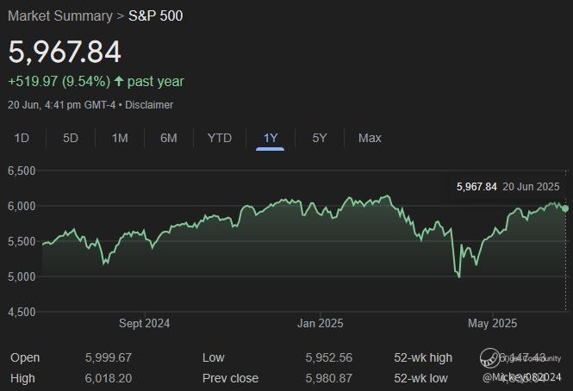Screen dimensions: 573x391
Task: Click the 20 Jun 2025 chart tooltip
Action: pyautogui.click(x=507, y=186)
